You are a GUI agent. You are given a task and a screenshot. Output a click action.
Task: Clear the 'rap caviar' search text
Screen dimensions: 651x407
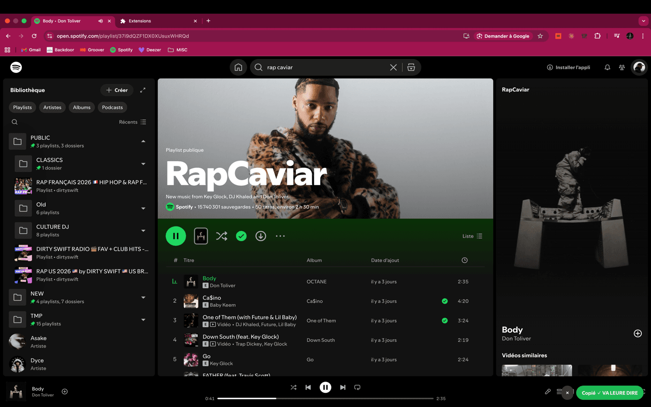point(393,67)
